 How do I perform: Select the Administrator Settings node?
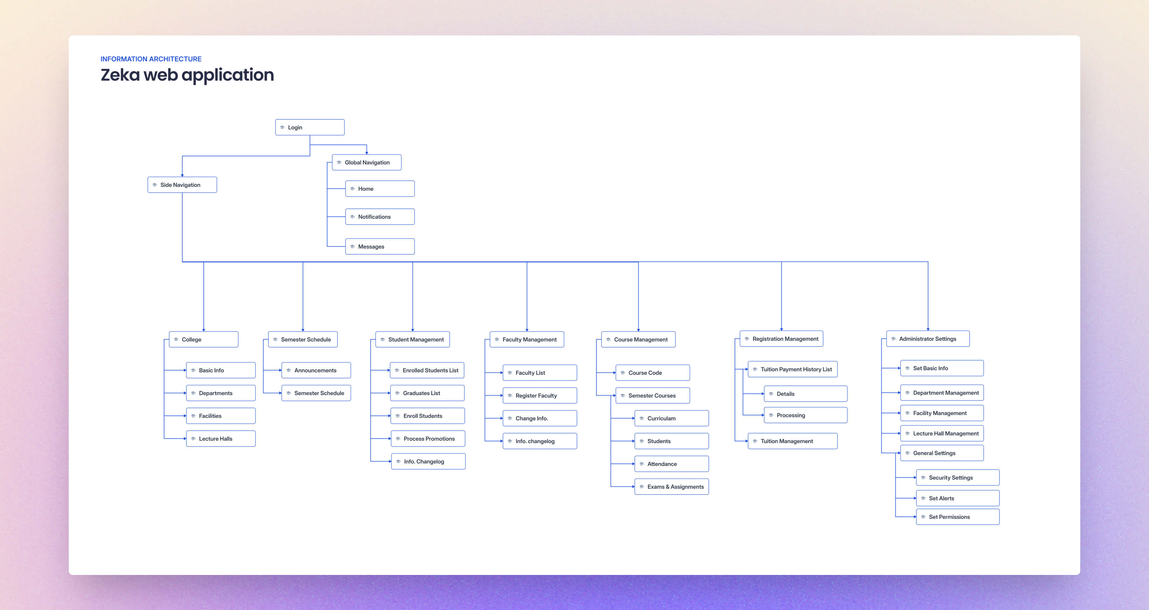(928, 339)
